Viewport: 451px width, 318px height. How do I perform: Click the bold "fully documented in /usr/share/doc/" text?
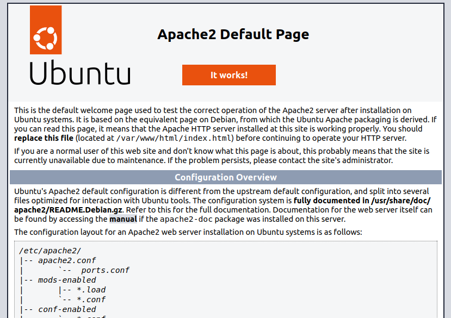(x=362, y=201)
